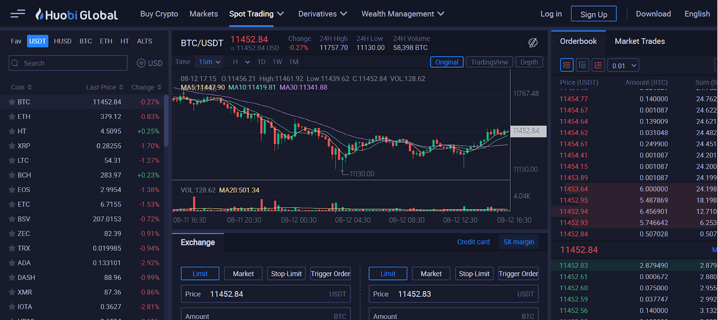Click the Credit card link
Screen dimensions: 718x320
click(x=473, y=242)
